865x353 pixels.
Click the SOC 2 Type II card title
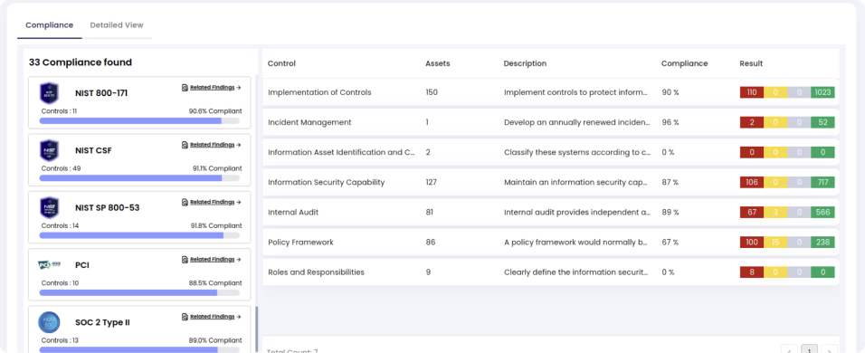pos(102,322)
